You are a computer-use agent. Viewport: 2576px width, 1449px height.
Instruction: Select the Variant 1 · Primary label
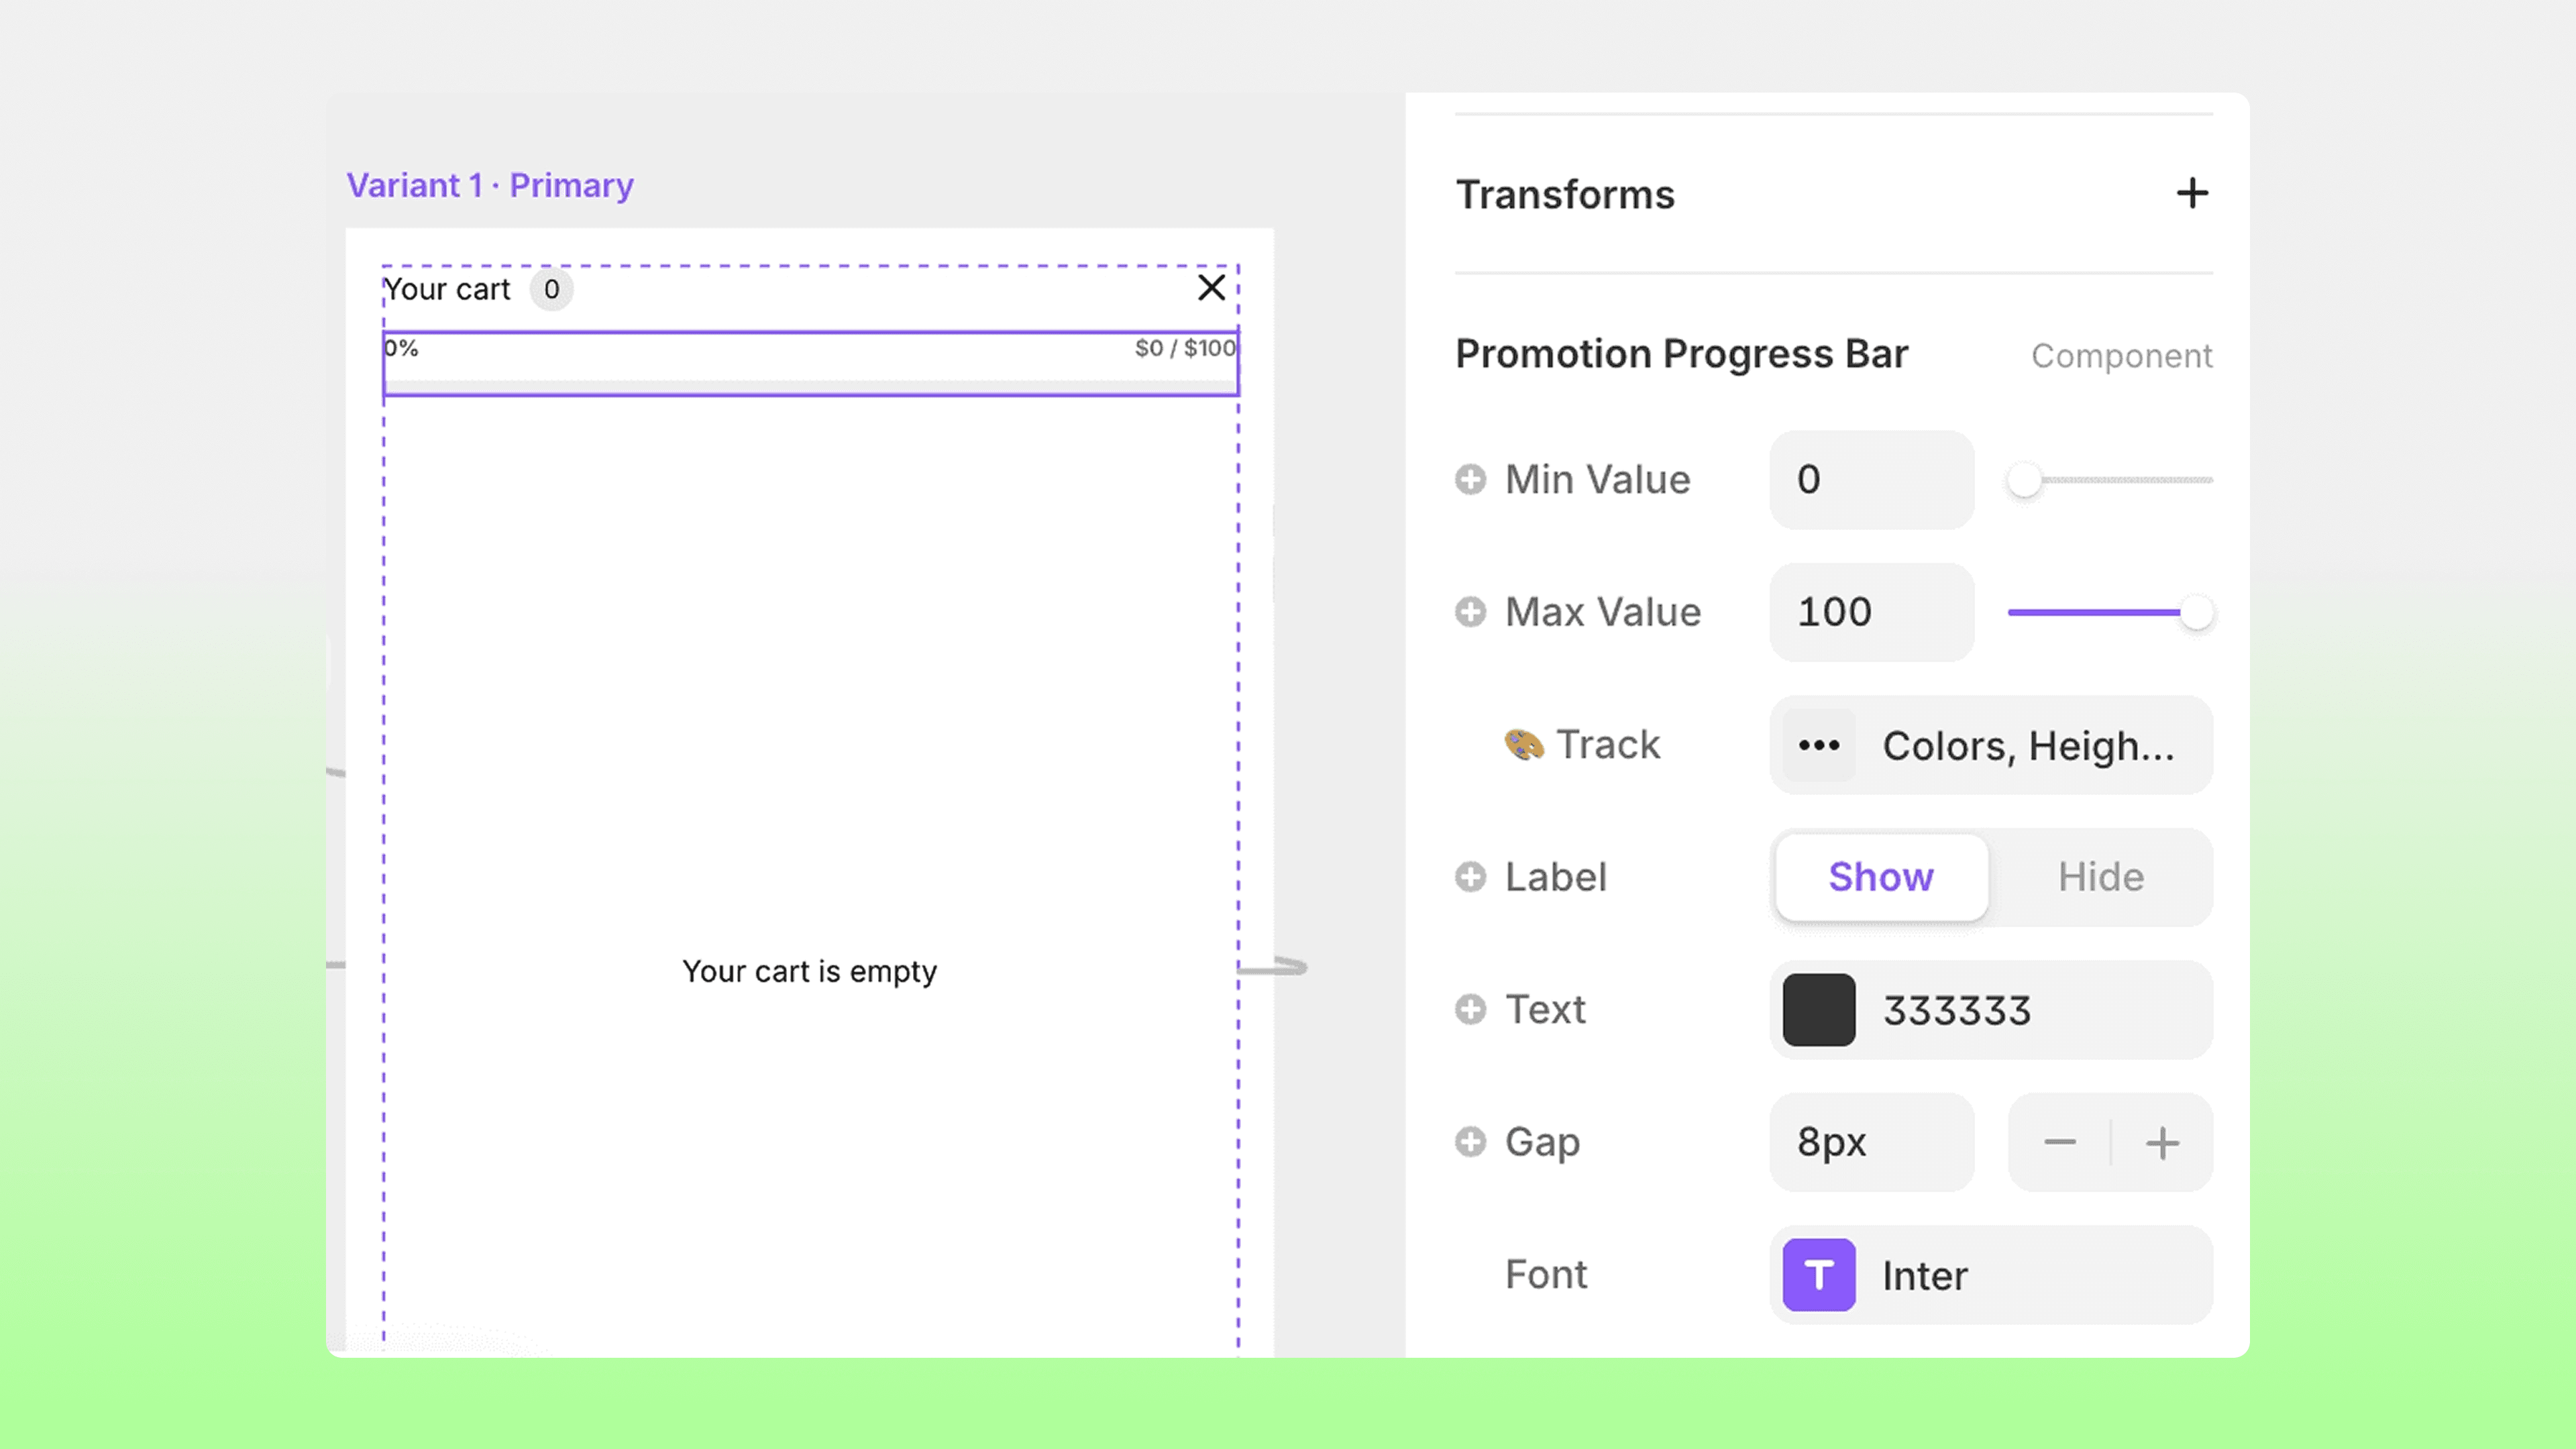[490, 185]
